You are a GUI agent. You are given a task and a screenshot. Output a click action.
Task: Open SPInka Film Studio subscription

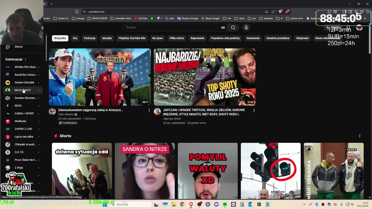tap(23, 67)
